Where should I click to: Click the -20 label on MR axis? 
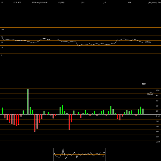(157, 121)
